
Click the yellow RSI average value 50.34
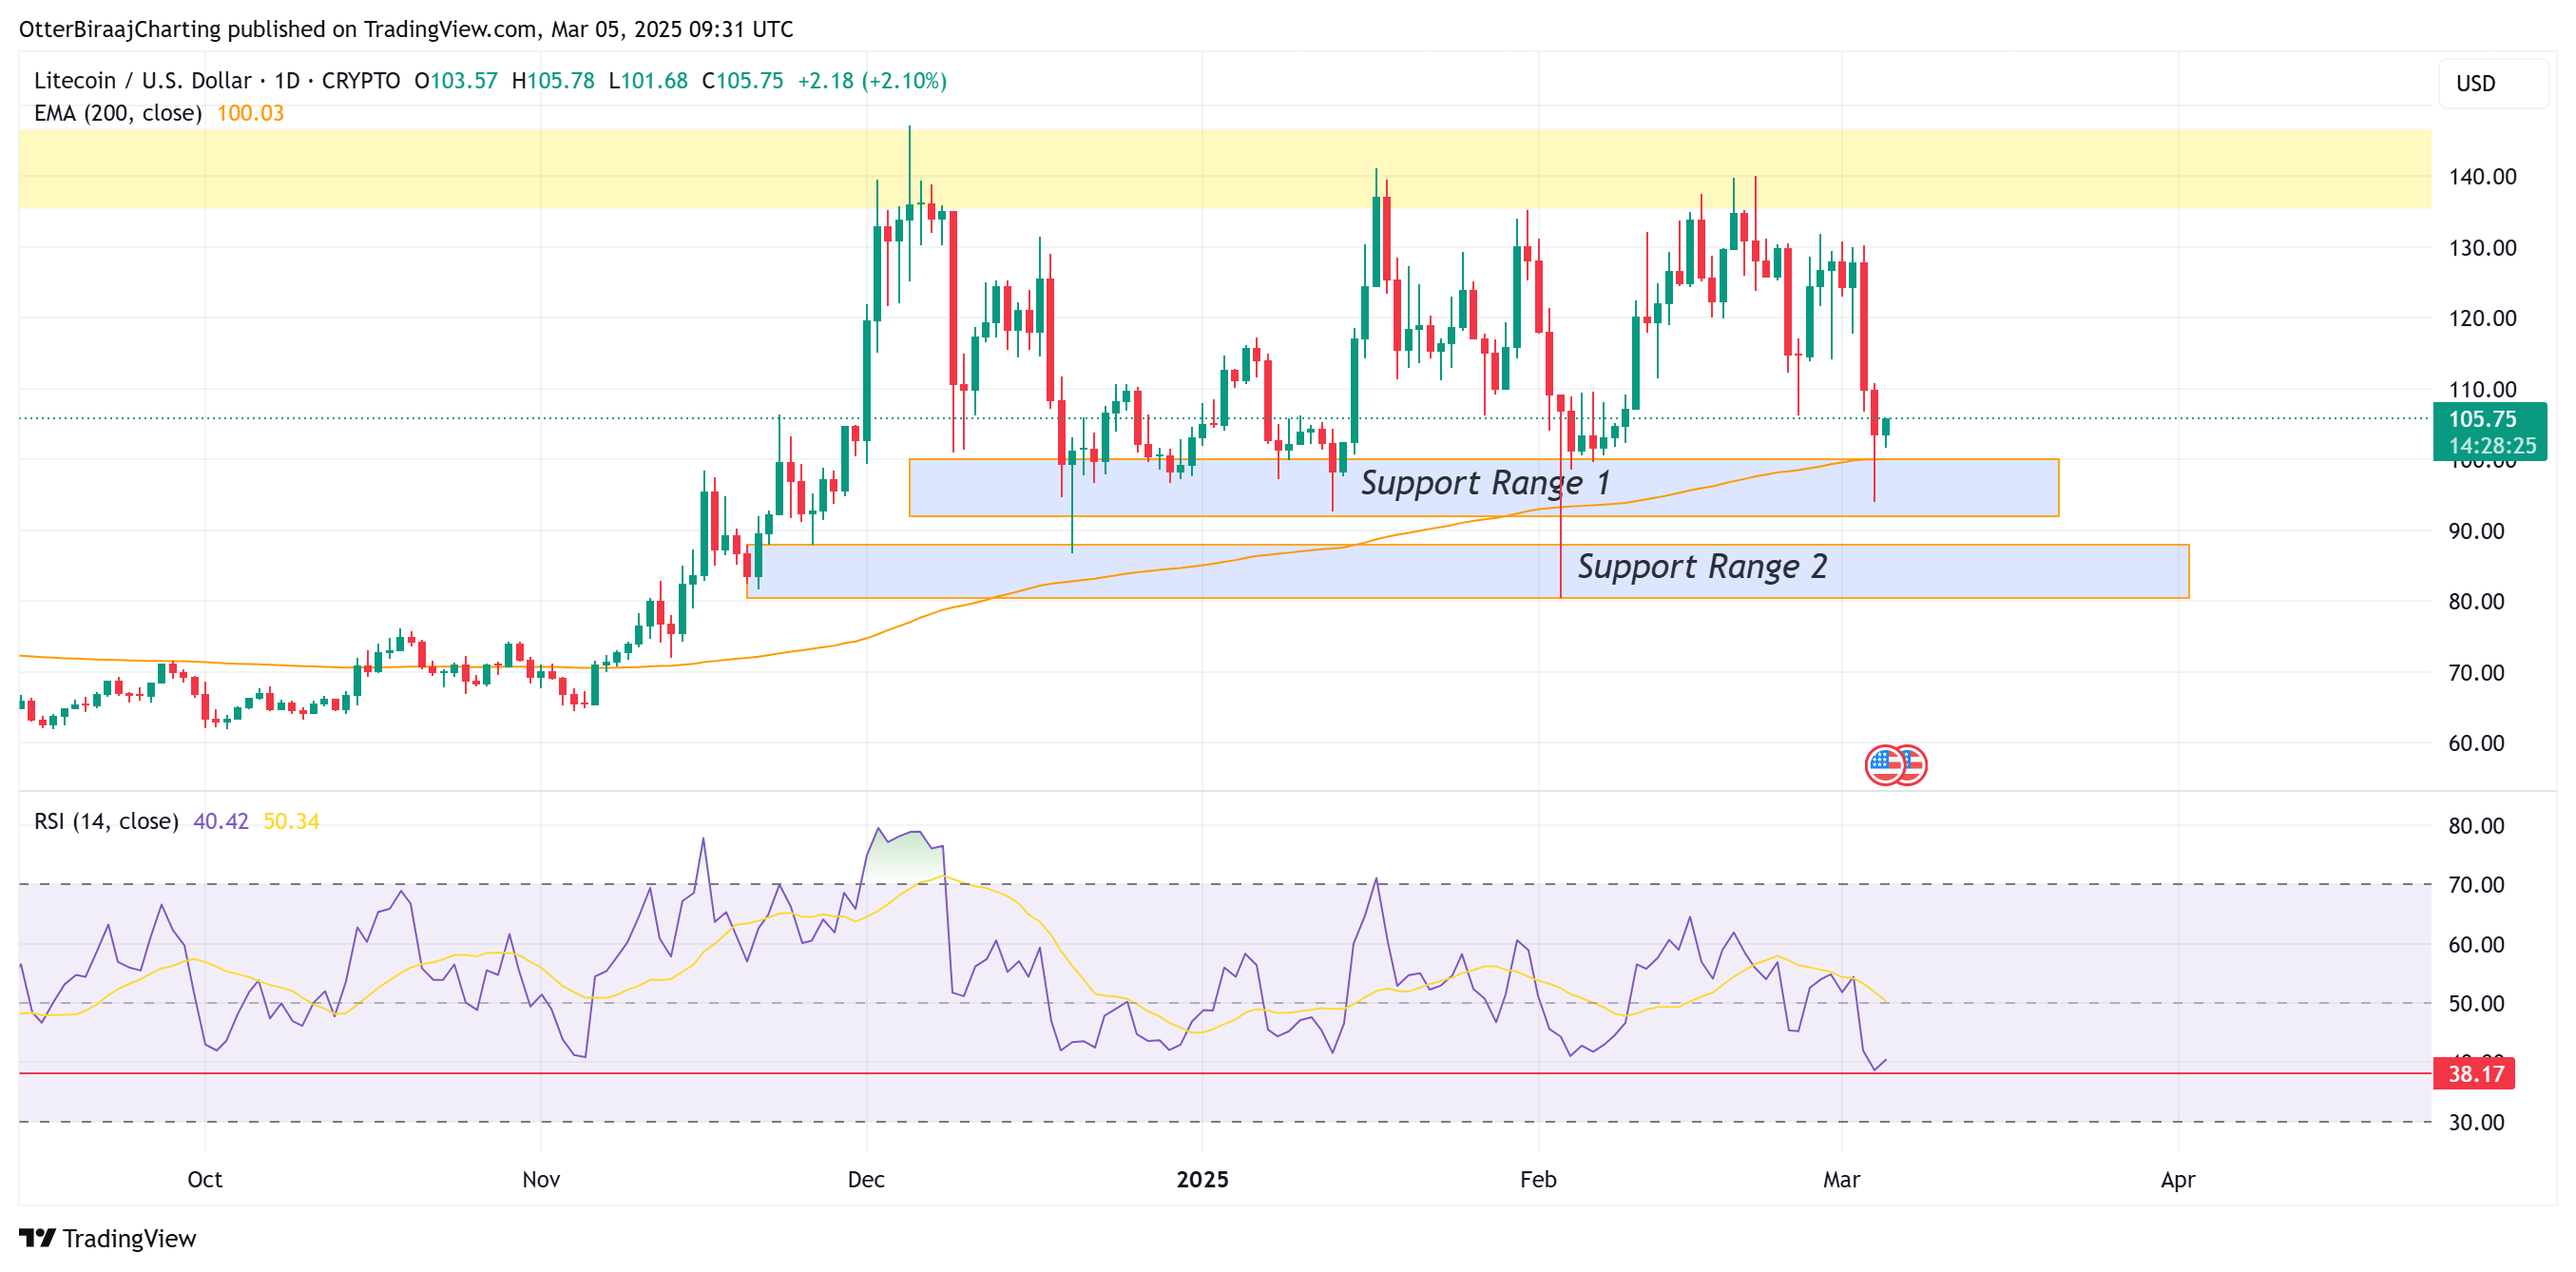coord(291,821)
